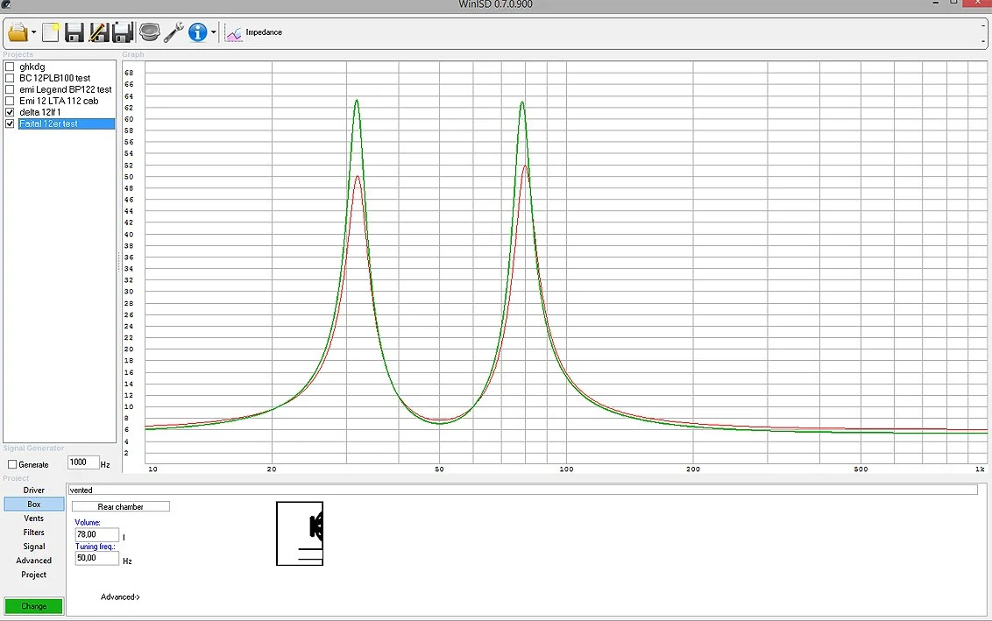The height and width of the screenshot is (621, 992).
Task: Create a new project file
Action: (x=51, y=33)
